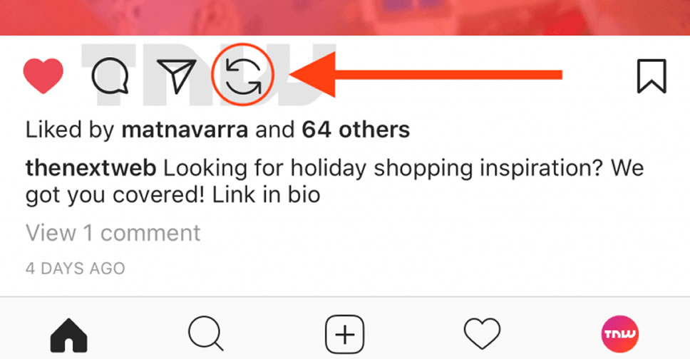Open matnavarra's profile from likes
This screenshot has height=359, width=690.
pos(185,130)
